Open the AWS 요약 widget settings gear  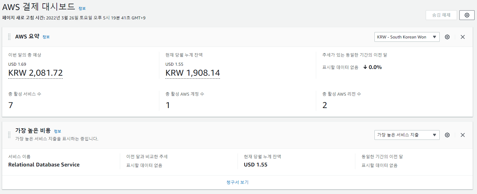tap(447, 37)
